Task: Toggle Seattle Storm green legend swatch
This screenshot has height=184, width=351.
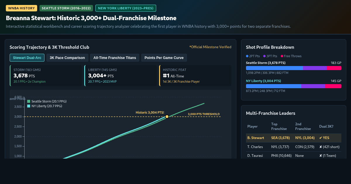Action: coord(29,101)
